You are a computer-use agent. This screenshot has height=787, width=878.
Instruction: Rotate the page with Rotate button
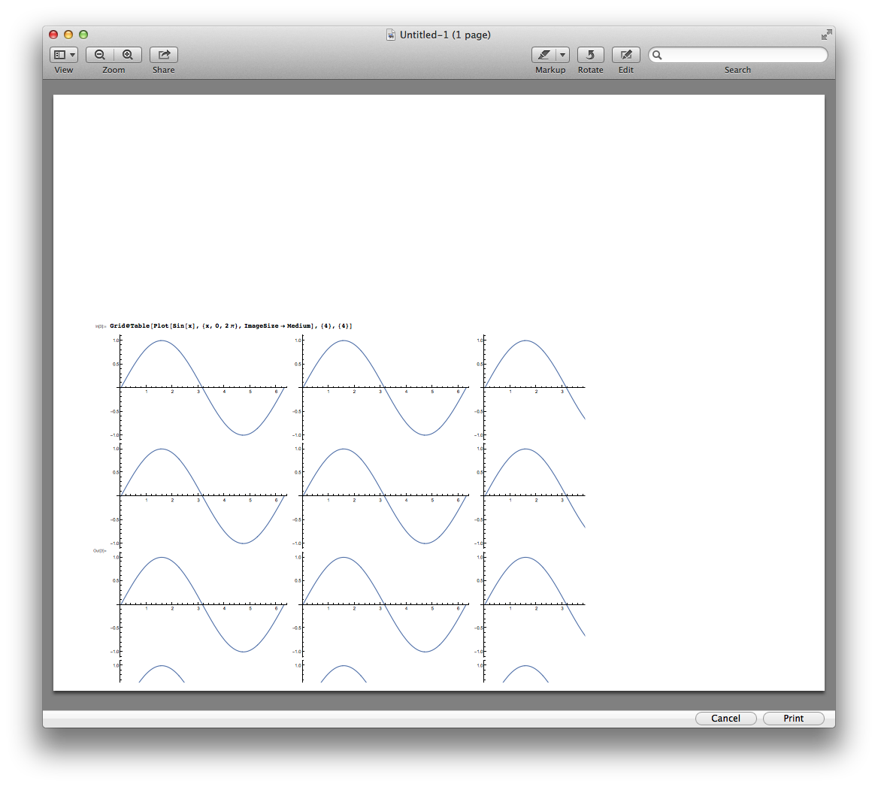tap(590, 55)
